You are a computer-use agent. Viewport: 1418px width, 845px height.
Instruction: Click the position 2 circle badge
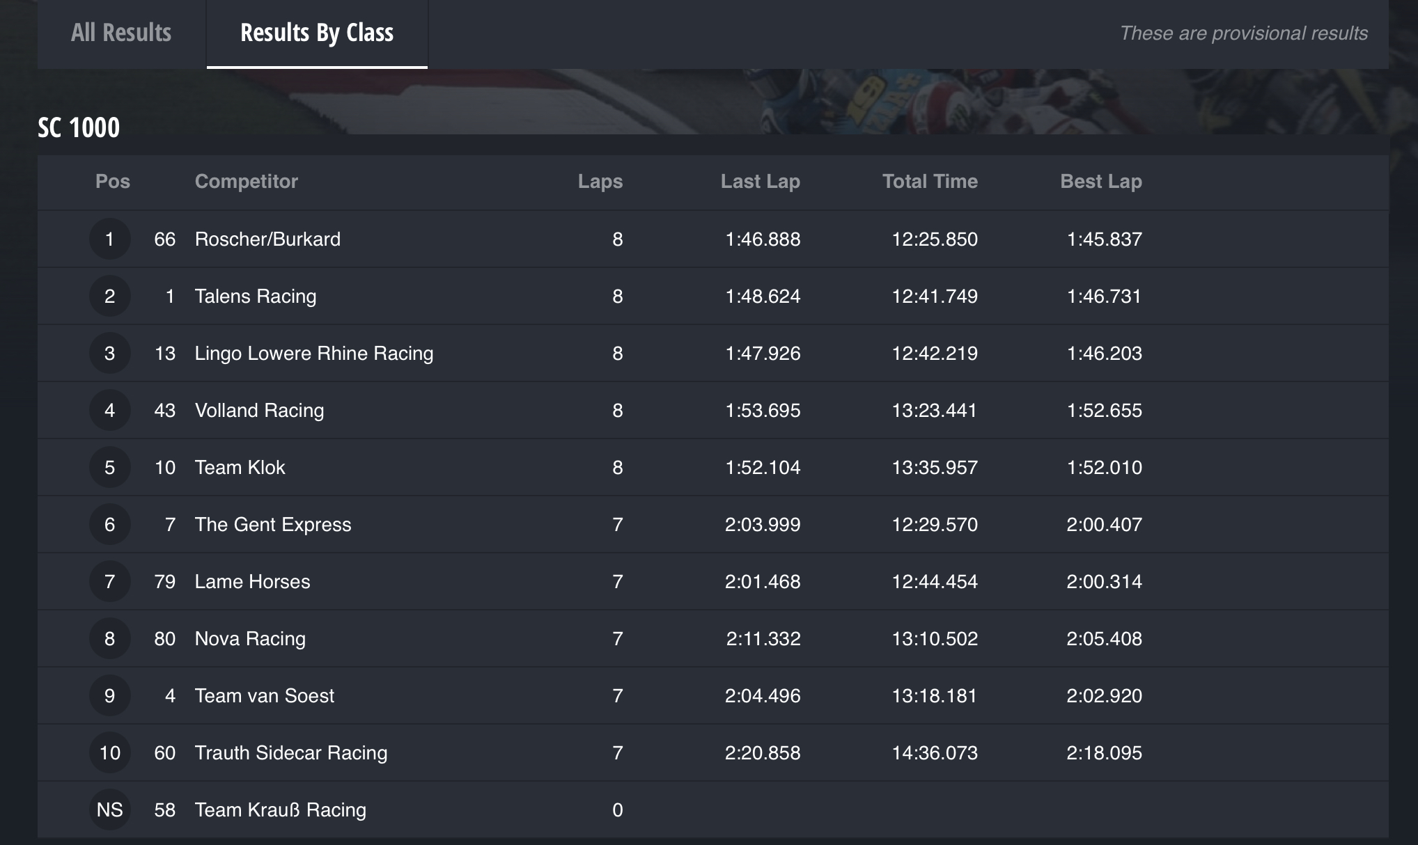coord(109,297)
